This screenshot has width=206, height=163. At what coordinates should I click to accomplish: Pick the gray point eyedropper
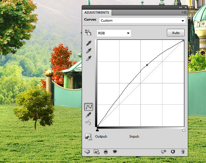click(x=89, y=51)
